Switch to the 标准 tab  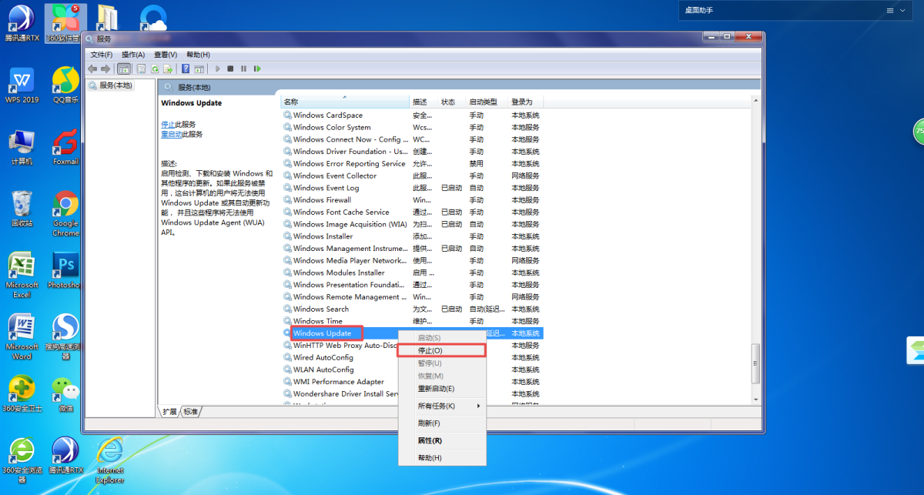pos(190,412)
